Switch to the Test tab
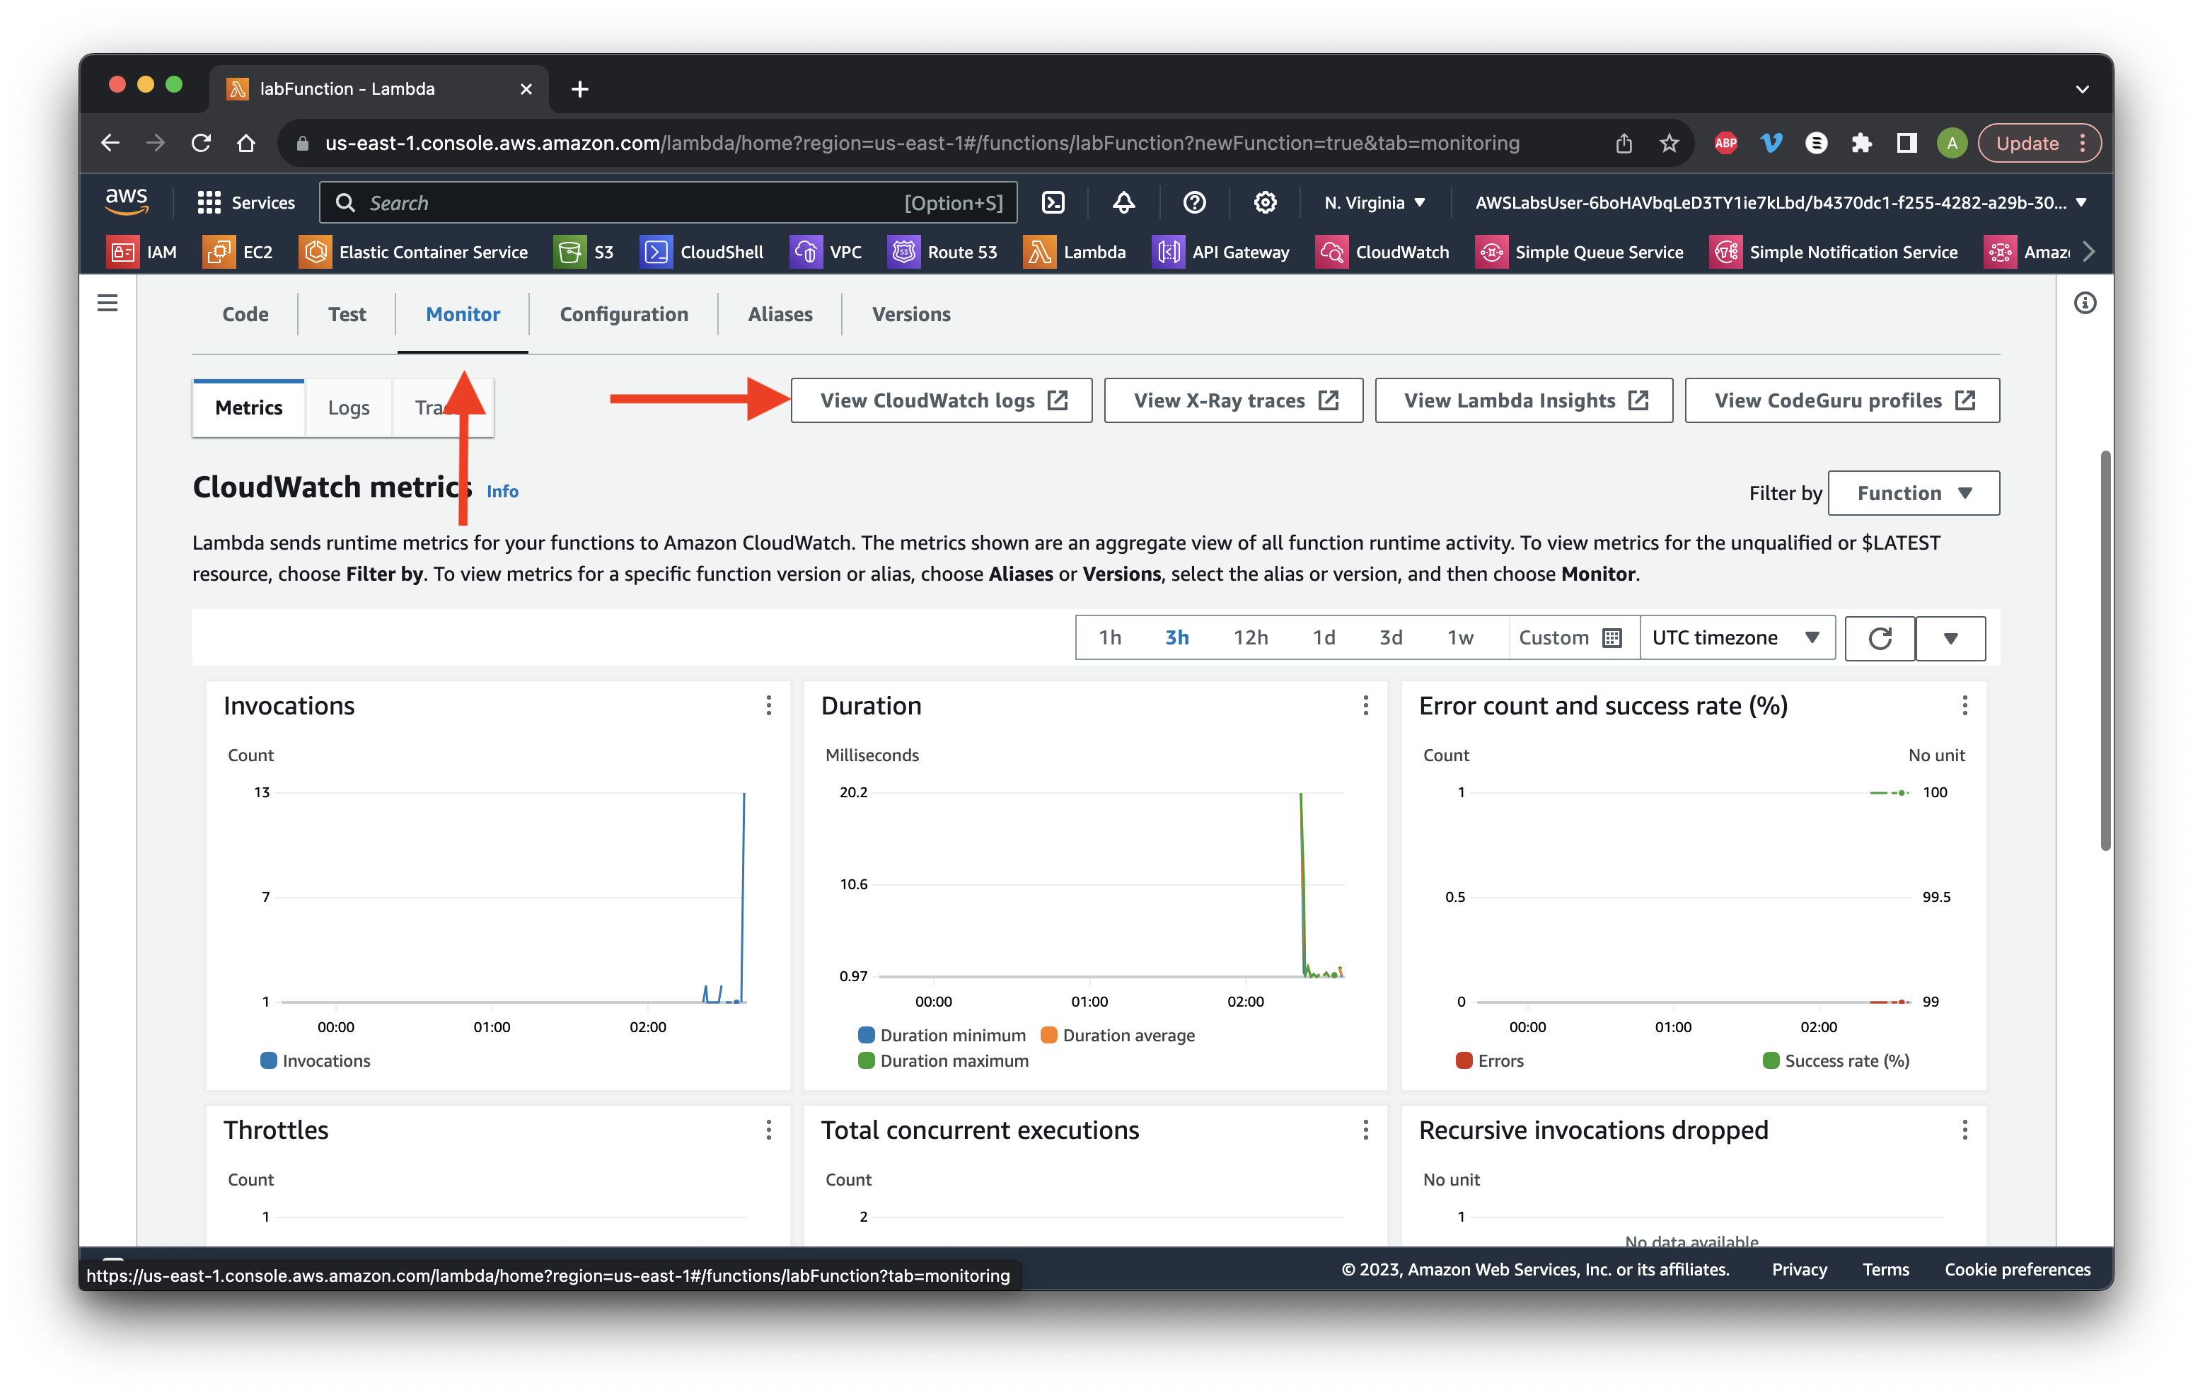Screen dimensions: 2193x1395 click(347, 314)
